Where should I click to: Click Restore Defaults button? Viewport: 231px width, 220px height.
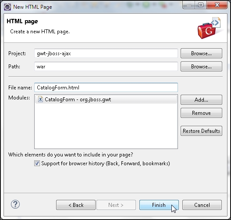pos(201,131)
